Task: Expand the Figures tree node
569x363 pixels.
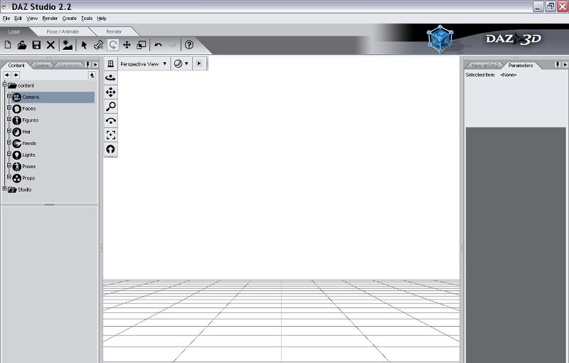Action: [x=9, y=120]
